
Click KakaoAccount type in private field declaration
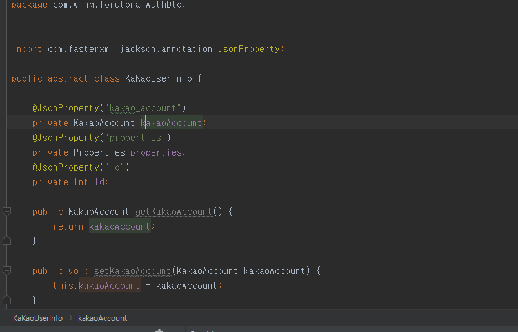pos(104,123)
